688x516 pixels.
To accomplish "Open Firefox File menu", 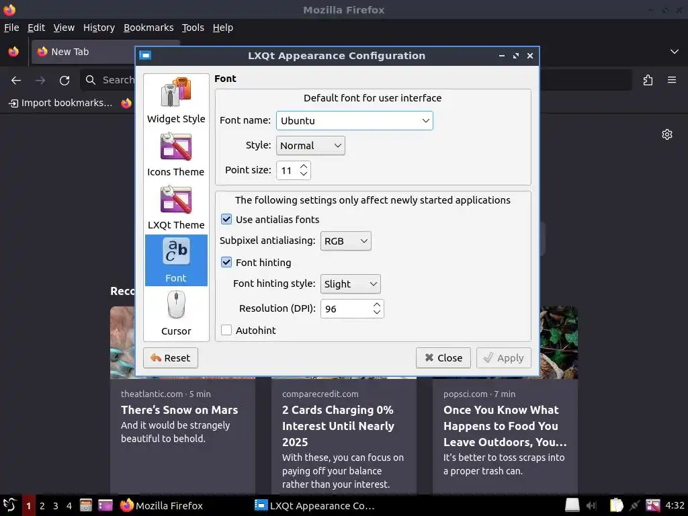I will point(11,28).
